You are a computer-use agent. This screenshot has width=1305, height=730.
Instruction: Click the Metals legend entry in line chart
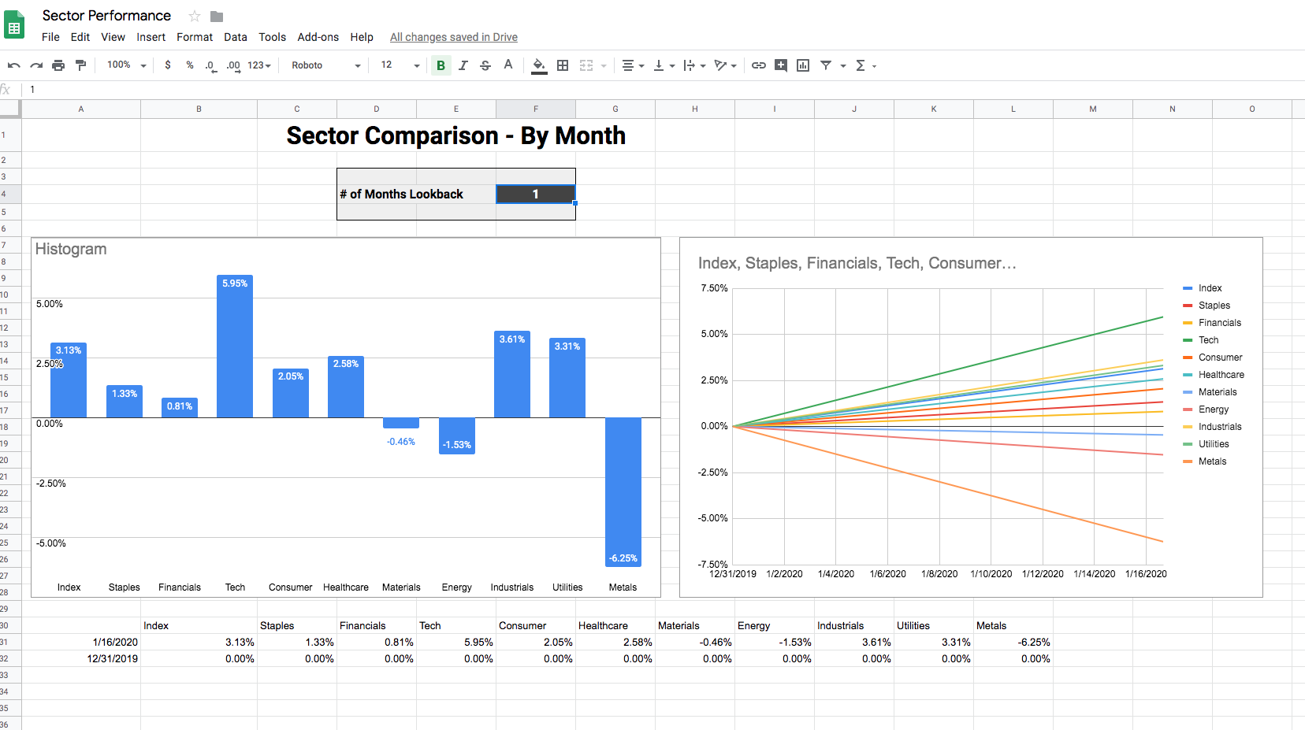1204,461
